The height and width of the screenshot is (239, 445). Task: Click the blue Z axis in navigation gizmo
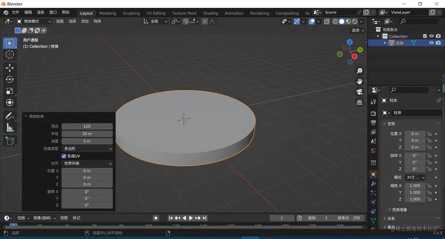350,42
